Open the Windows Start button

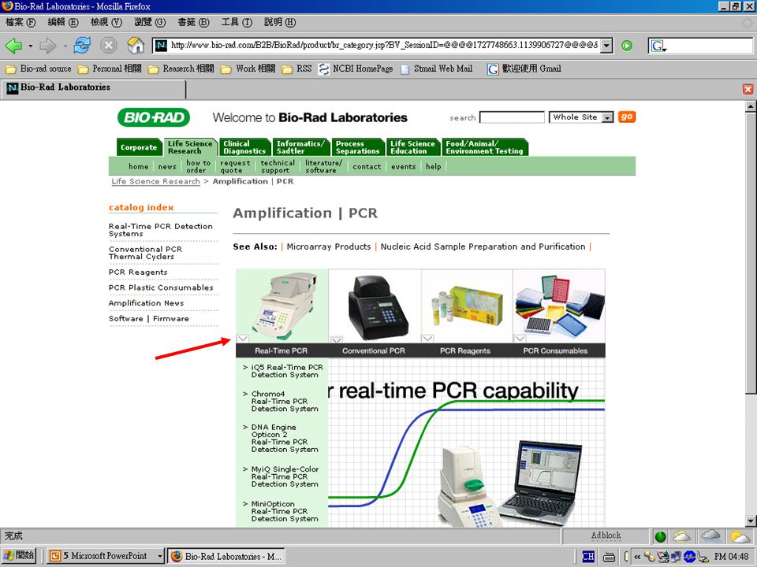point(19,556)
